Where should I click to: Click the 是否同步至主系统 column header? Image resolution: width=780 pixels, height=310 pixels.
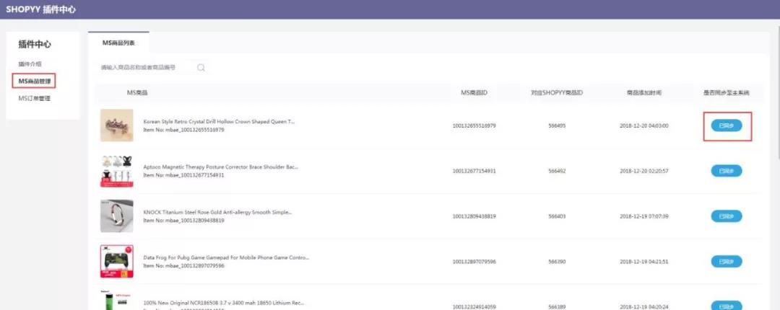click(x=727, y=93)
